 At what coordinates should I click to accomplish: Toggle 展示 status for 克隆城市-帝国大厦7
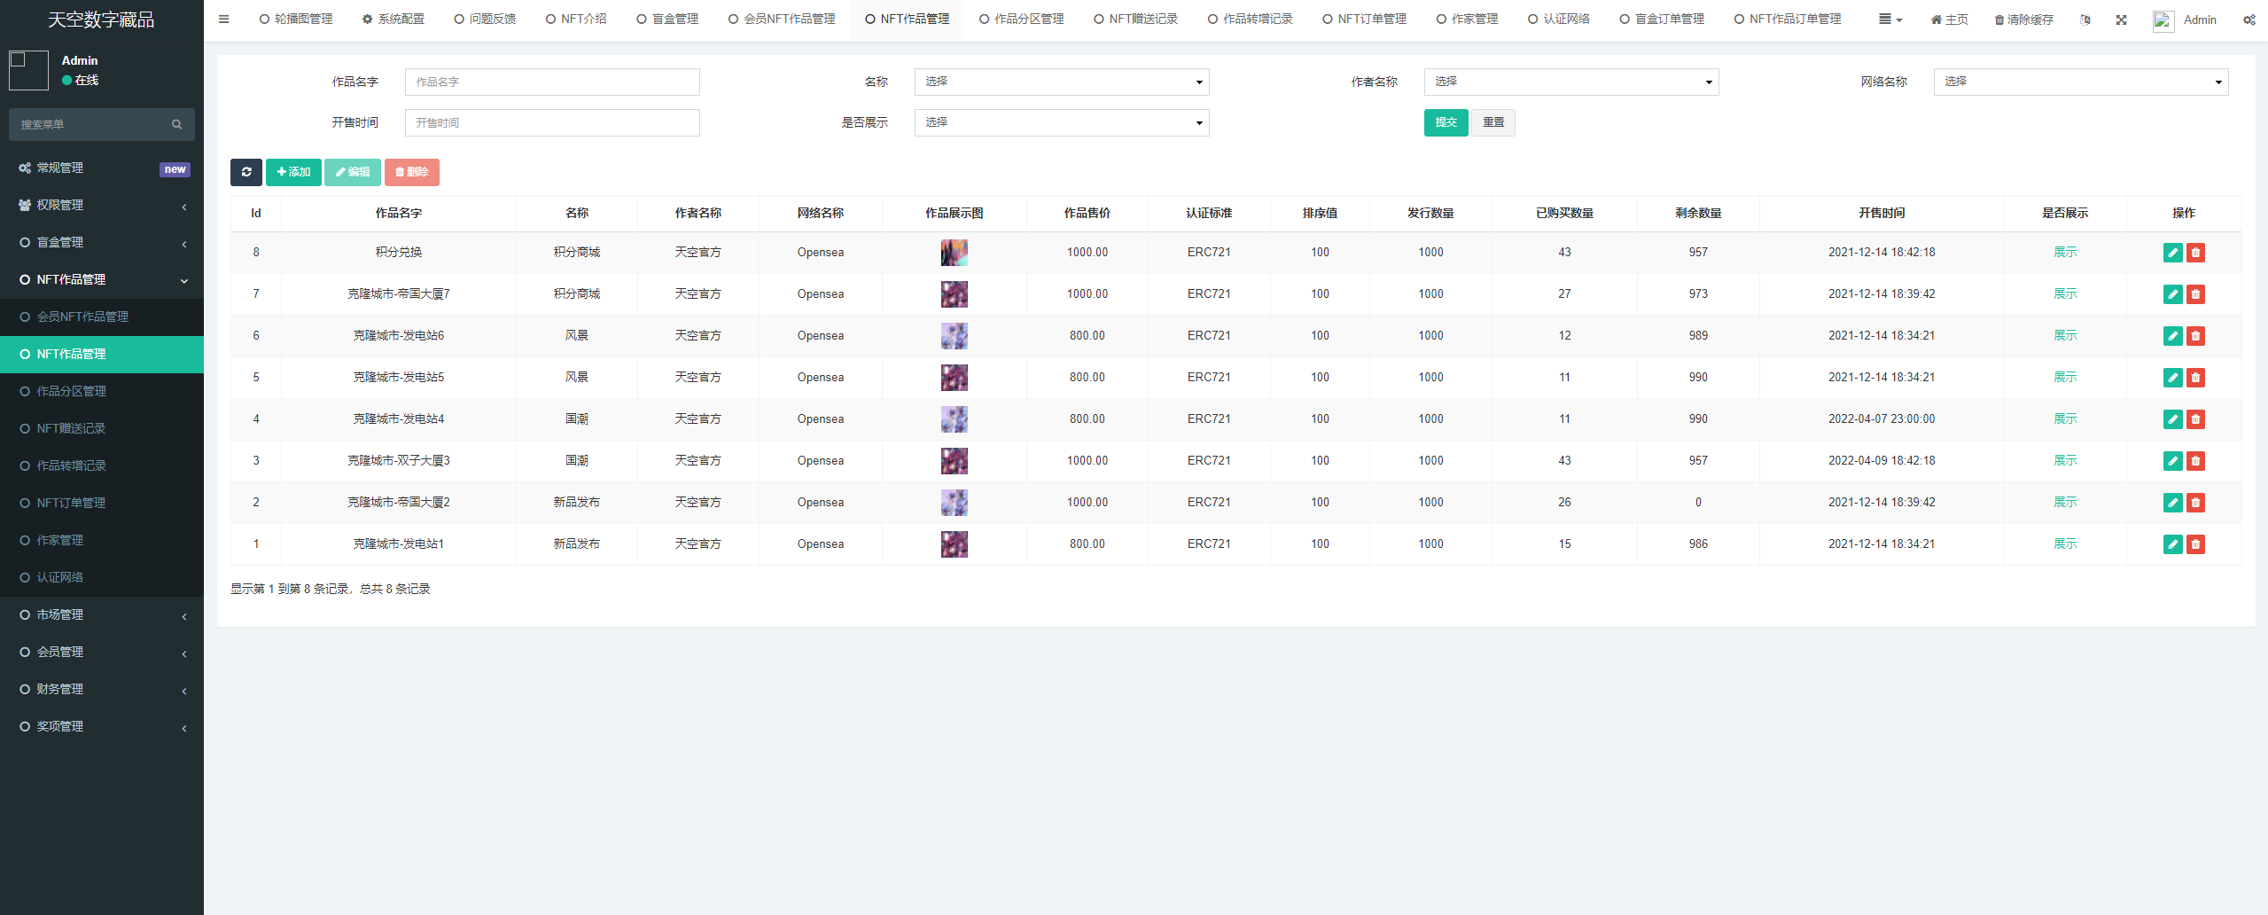2065,294
